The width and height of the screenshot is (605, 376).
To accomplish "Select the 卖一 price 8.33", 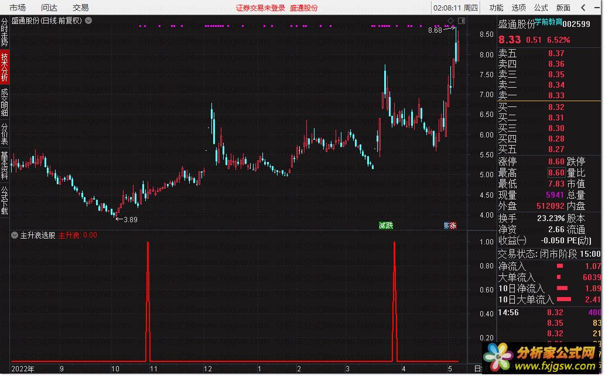I will point(556,95).
